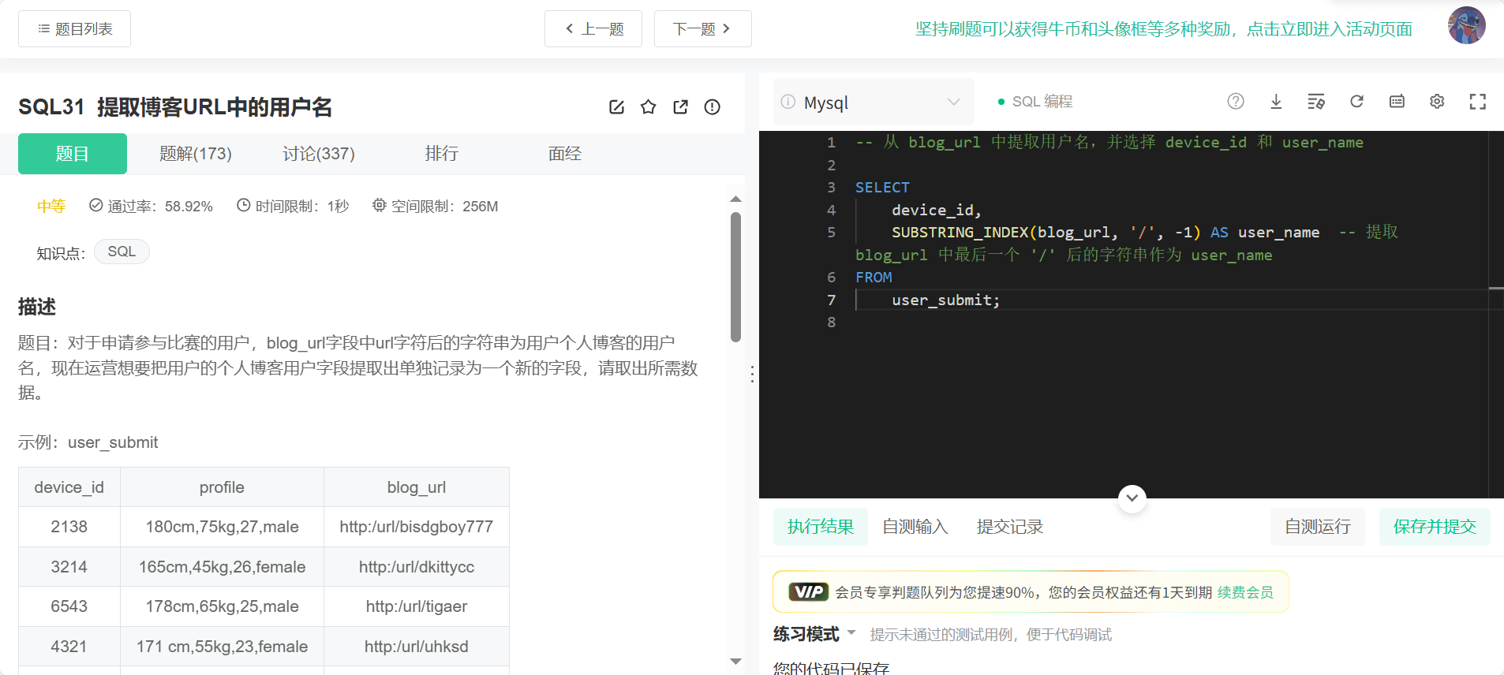Open editor settings gear icon
Viewport: 1504px width, 675px height.
pyautogui.click(x=1437, y=101)
